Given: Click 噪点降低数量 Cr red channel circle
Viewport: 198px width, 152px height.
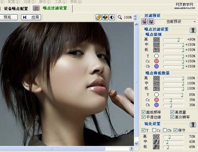Looking at the screenshot, I should pos(156,100).
